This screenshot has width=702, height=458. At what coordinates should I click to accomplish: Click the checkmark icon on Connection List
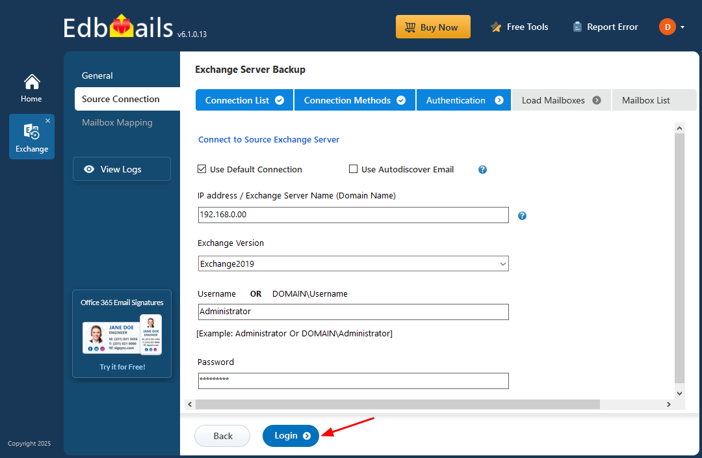279,100
